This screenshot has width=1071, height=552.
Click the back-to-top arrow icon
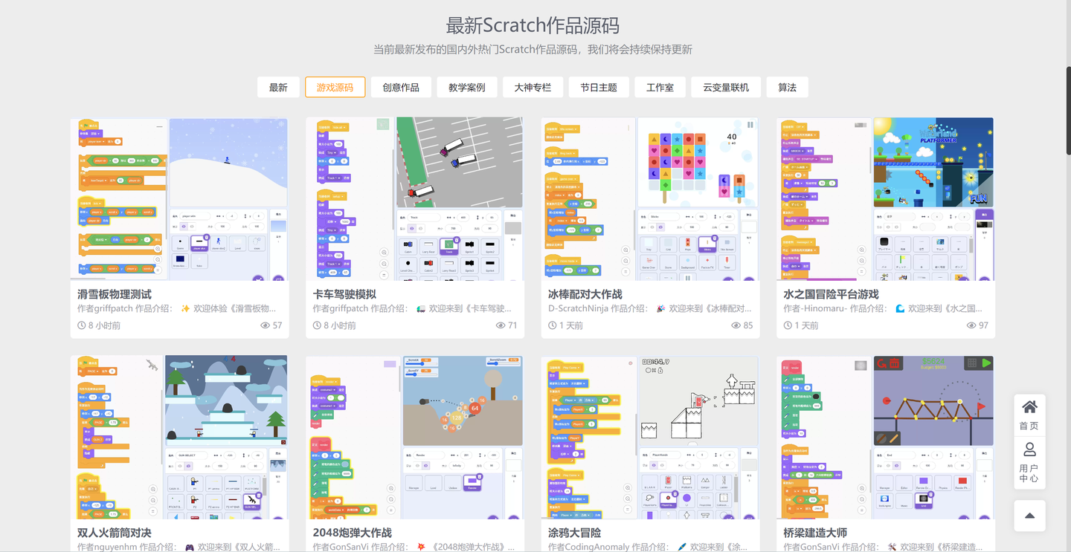[1029, 516]
